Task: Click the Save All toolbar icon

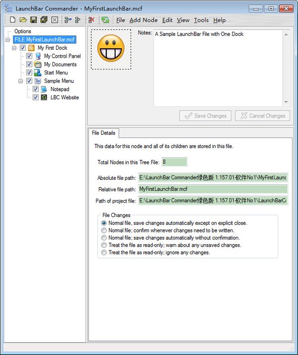Action: (x=44, y=20)
